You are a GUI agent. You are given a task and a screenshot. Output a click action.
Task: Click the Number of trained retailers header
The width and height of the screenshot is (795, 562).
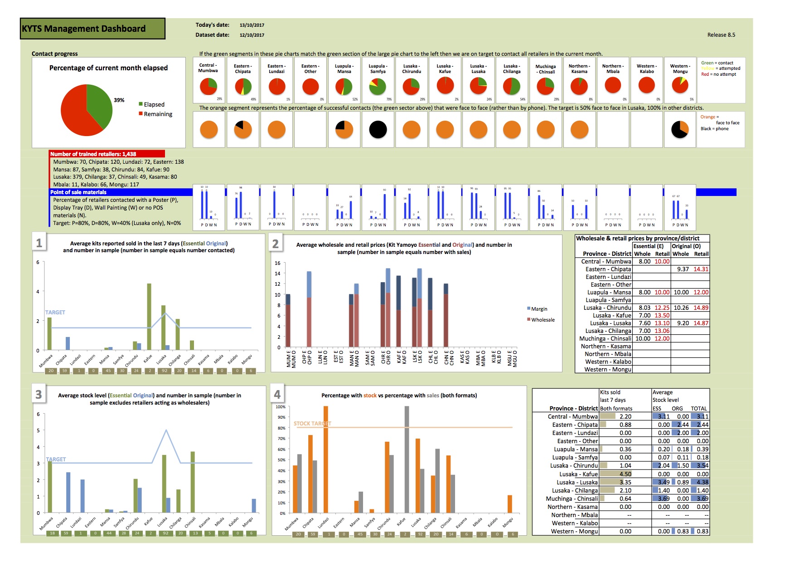point(107,154)
